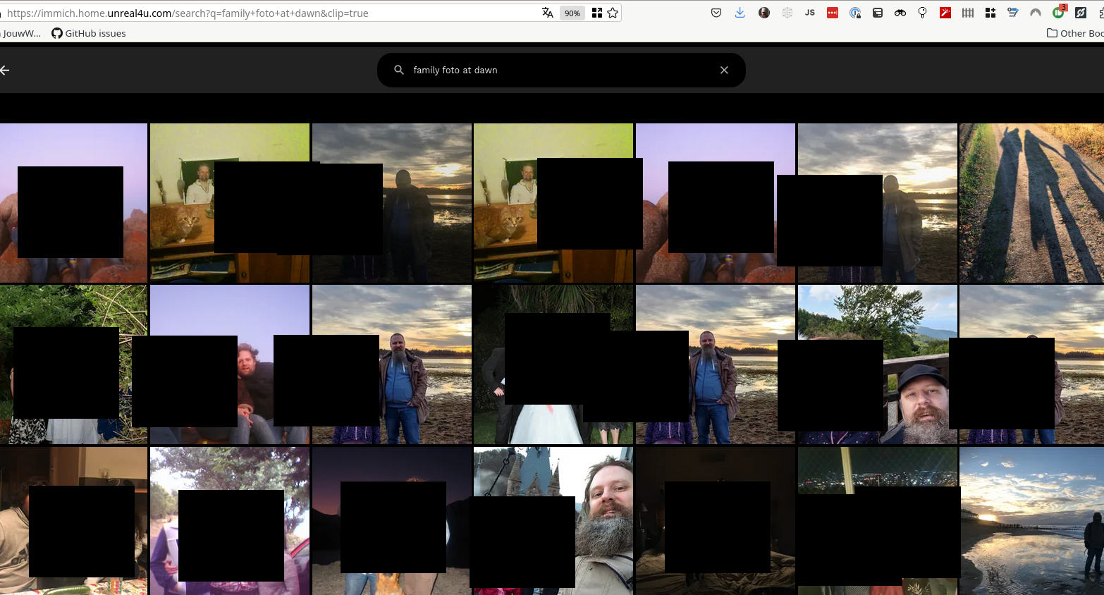The width and height of the screenshot is (1104, 595).
Task: Open the browser downloads panel
Action: (740, 13)
